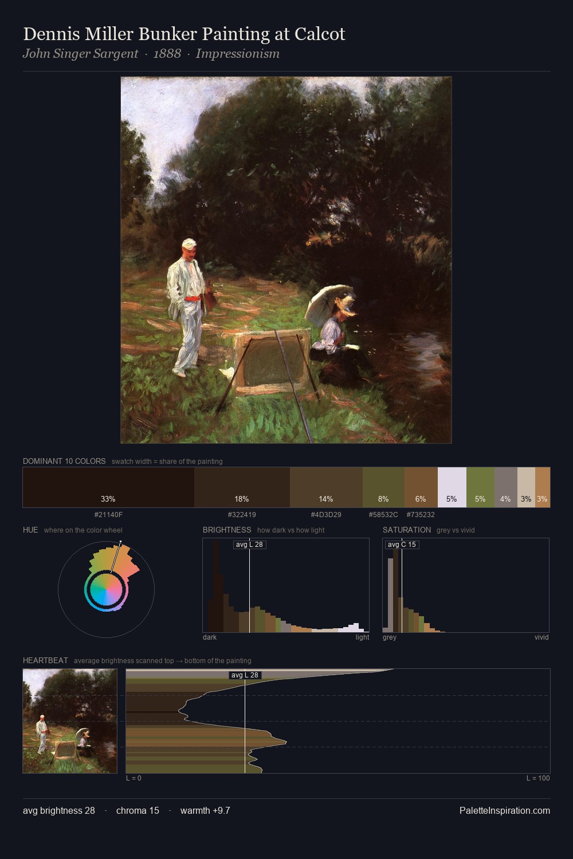This screenshot has height=859, width=573.
Task: Click the heartbeat painting thumbnail
Action: 70,721
